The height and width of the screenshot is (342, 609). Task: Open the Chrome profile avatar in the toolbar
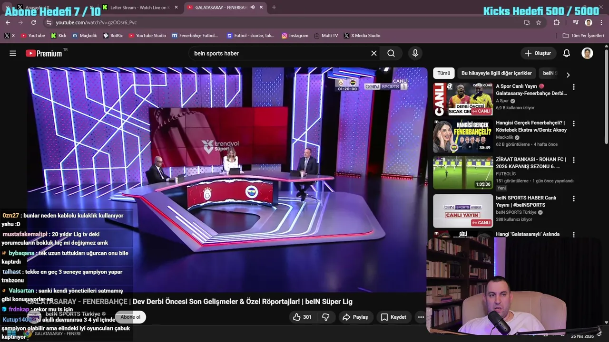pyautogui.click(x=589, y=22)
